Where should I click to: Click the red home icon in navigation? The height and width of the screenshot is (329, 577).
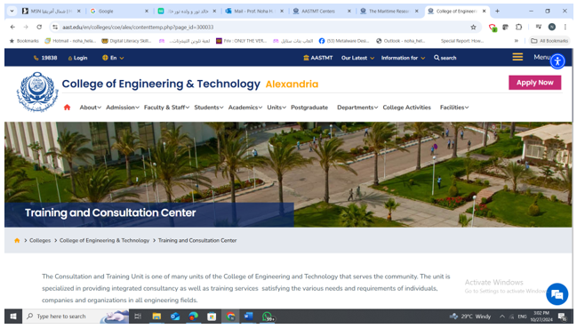point(67,108)
